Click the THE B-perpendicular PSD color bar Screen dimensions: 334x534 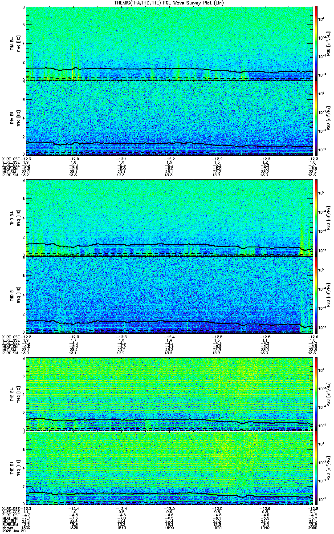[316, 394]
